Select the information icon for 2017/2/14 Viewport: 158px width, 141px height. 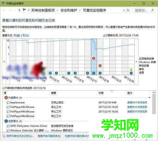click(x=69, y=73)
